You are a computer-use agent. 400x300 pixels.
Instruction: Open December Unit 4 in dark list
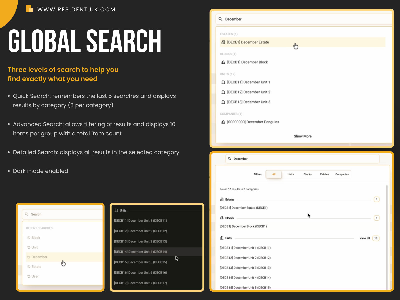[x=140, y=252]
